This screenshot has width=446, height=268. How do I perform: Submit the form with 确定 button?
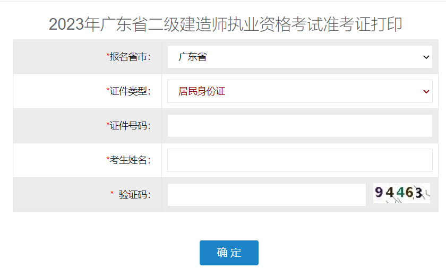(x=229, y=253)
